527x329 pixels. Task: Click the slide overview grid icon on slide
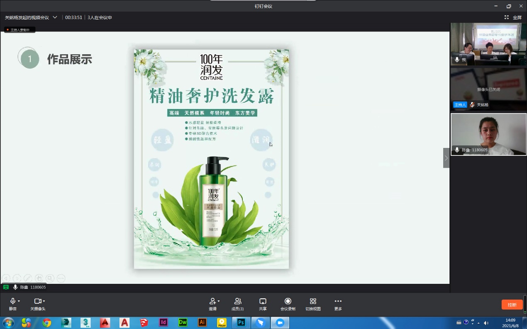coord(39,278)
